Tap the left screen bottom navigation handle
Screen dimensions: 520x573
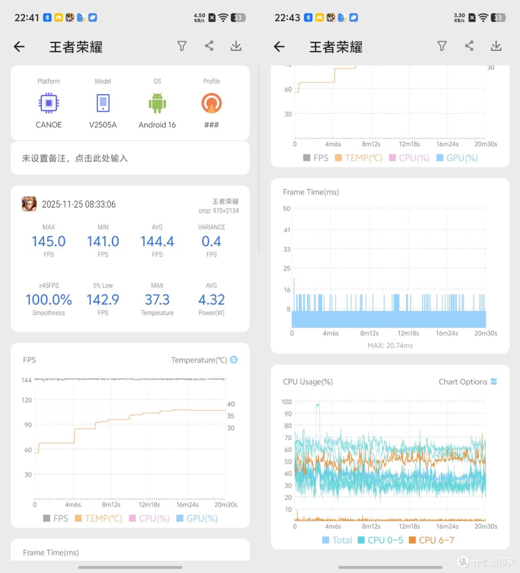(x=130, y=567)
